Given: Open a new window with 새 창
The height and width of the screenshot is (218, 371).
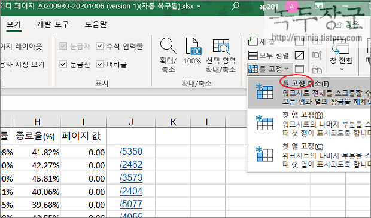Looking at the screenshot, I should tap(261, 42).
